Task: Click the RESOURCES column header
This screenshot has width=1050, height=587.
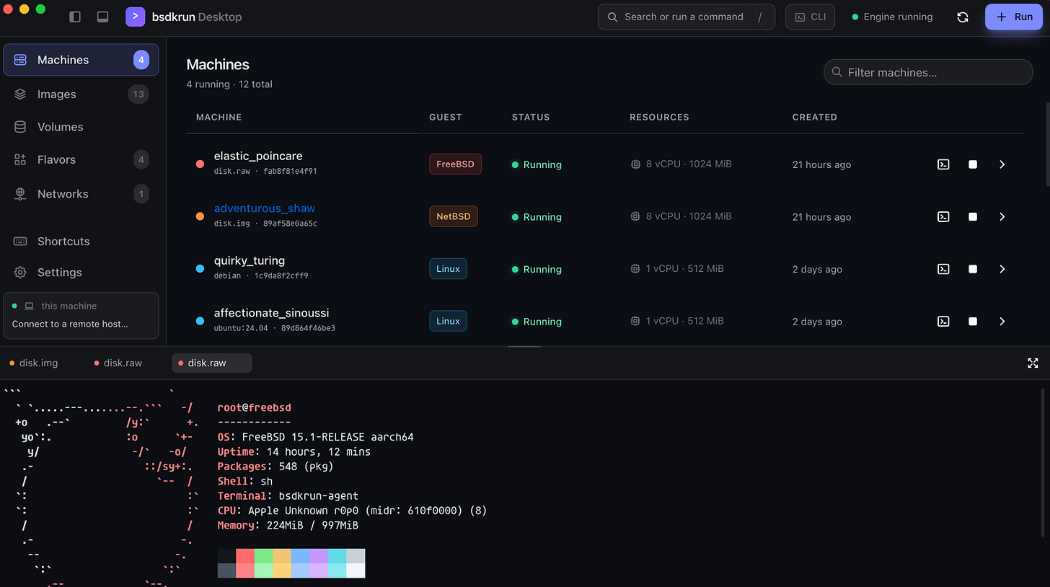Action: tap(659, 117)
